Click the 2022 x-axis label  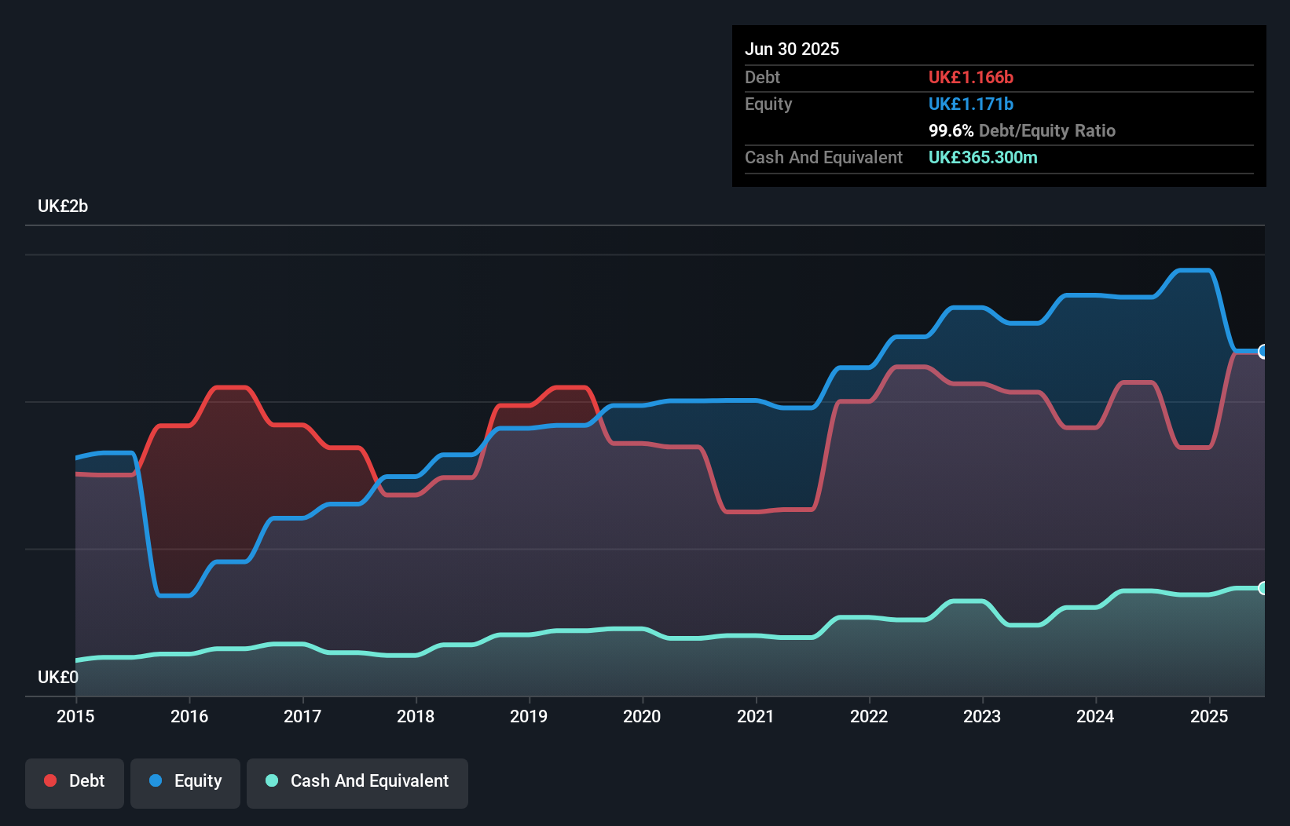[869, 716]
